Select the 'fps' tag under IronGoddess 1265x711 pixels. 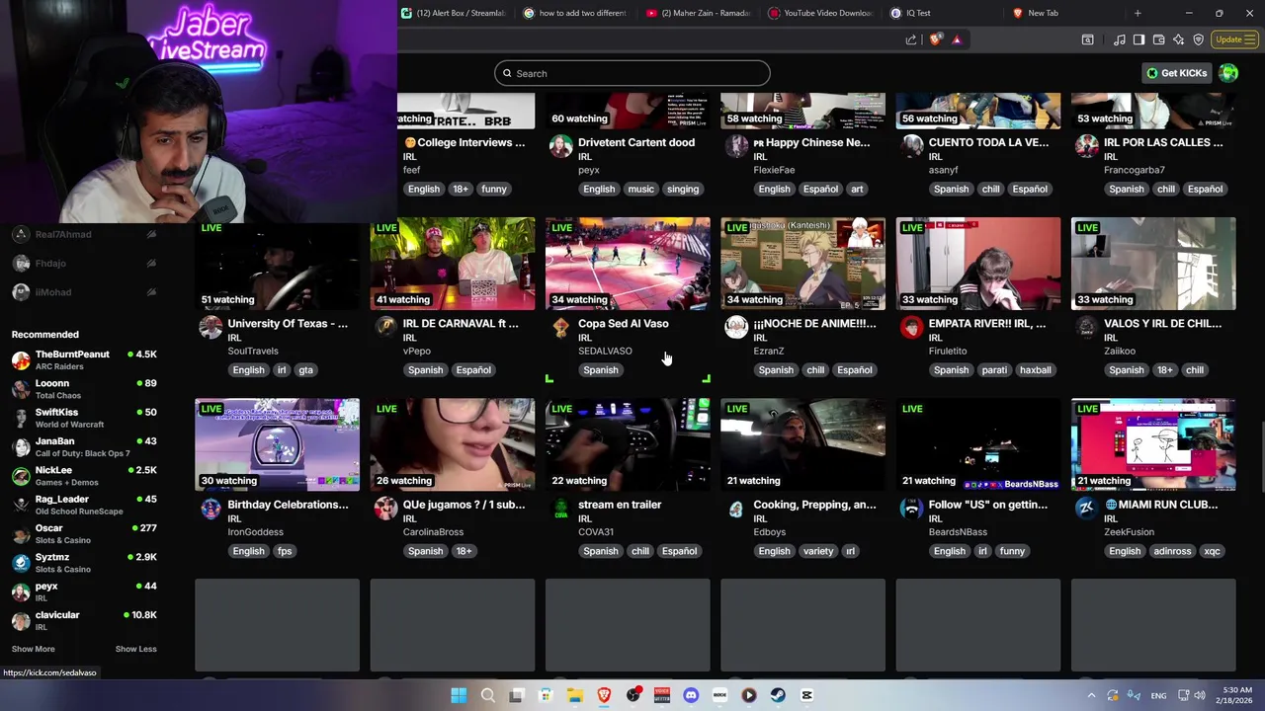tap(285, 551)
